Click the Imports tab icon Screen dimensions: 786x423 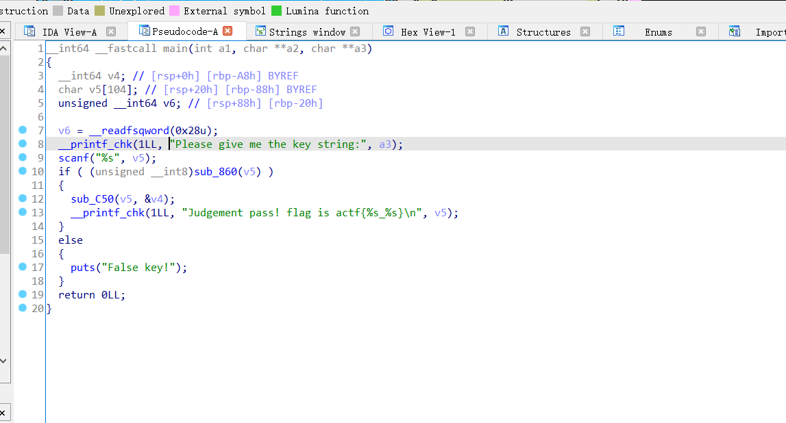click(735, 31)
